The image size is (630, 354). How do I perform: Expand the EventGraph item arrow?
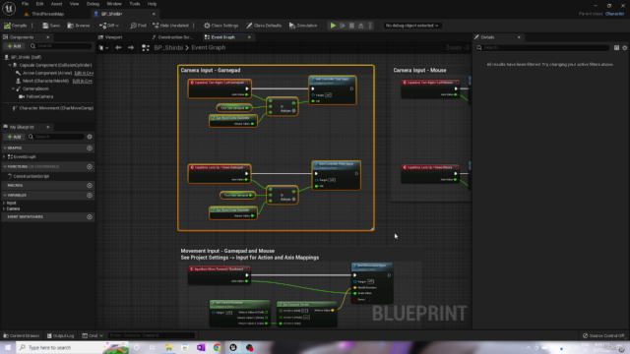tap(4, 157)
